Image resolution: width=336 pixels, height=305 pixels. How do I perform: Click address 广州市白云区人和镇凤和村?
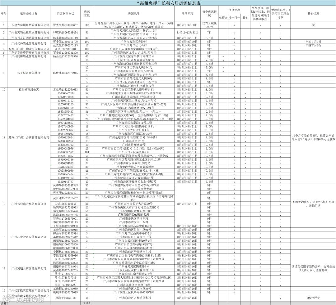134,298
